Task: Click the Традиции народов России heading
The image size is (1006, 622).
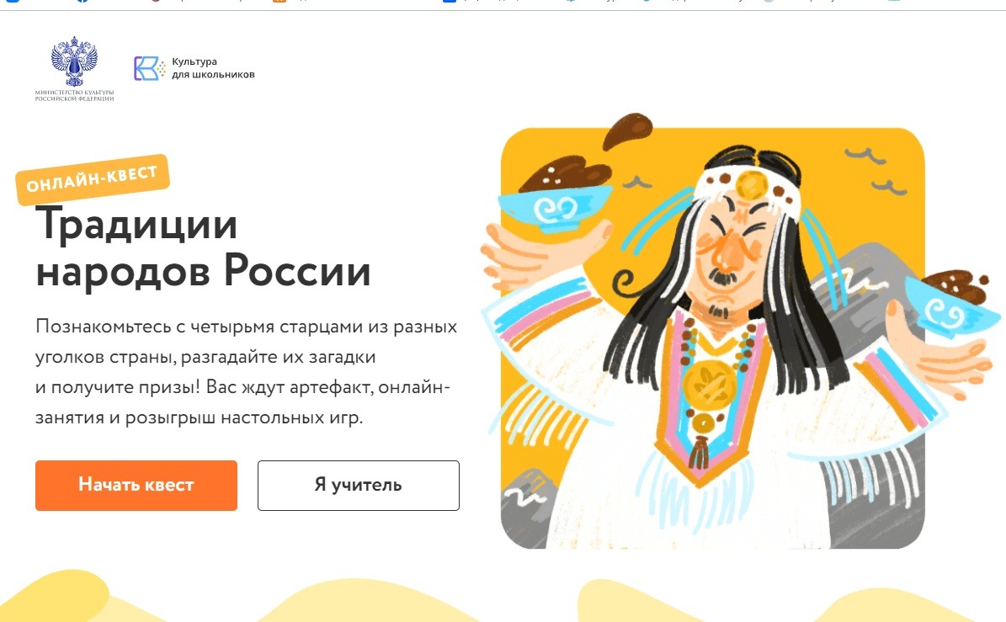Action: 203,247
